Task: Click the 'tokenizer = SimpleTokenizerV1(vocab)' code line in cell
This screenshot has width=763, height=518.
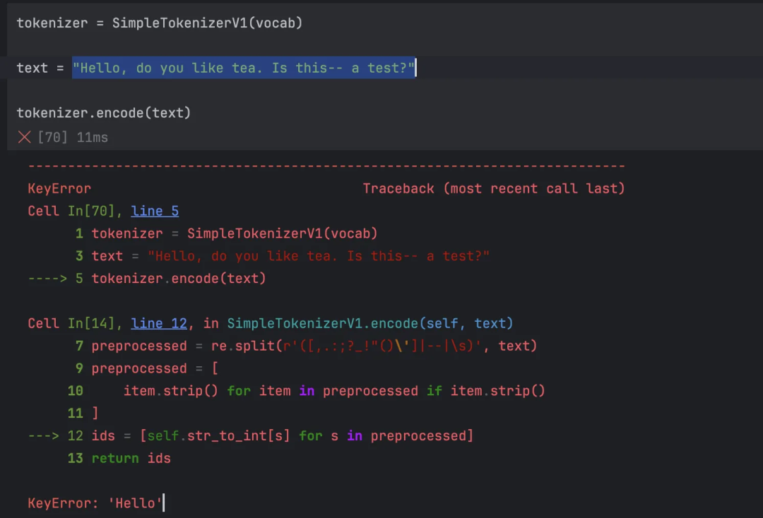Action: pos(160,23)
